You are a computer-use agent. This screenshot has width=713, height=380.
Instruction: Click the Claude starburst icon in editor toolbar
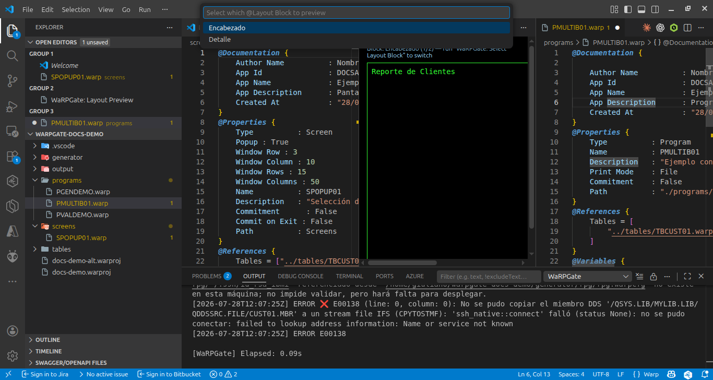pyautogui.click(x=647, y=28)
